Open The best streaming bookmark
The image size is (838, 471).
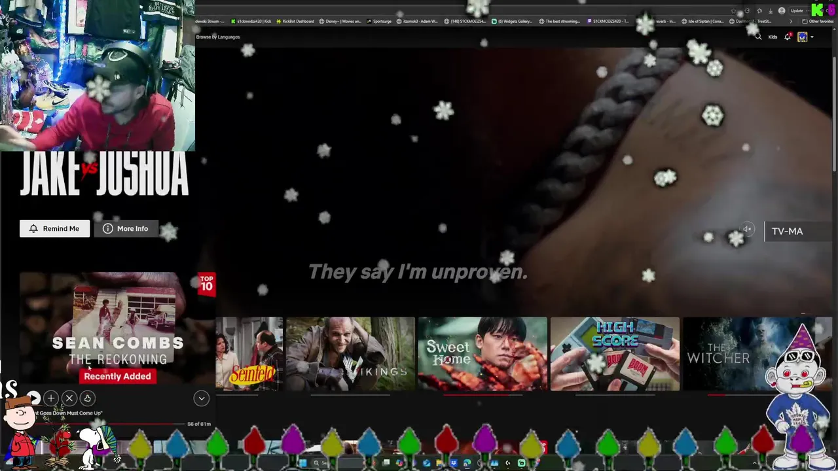click(x=559, y=21)
